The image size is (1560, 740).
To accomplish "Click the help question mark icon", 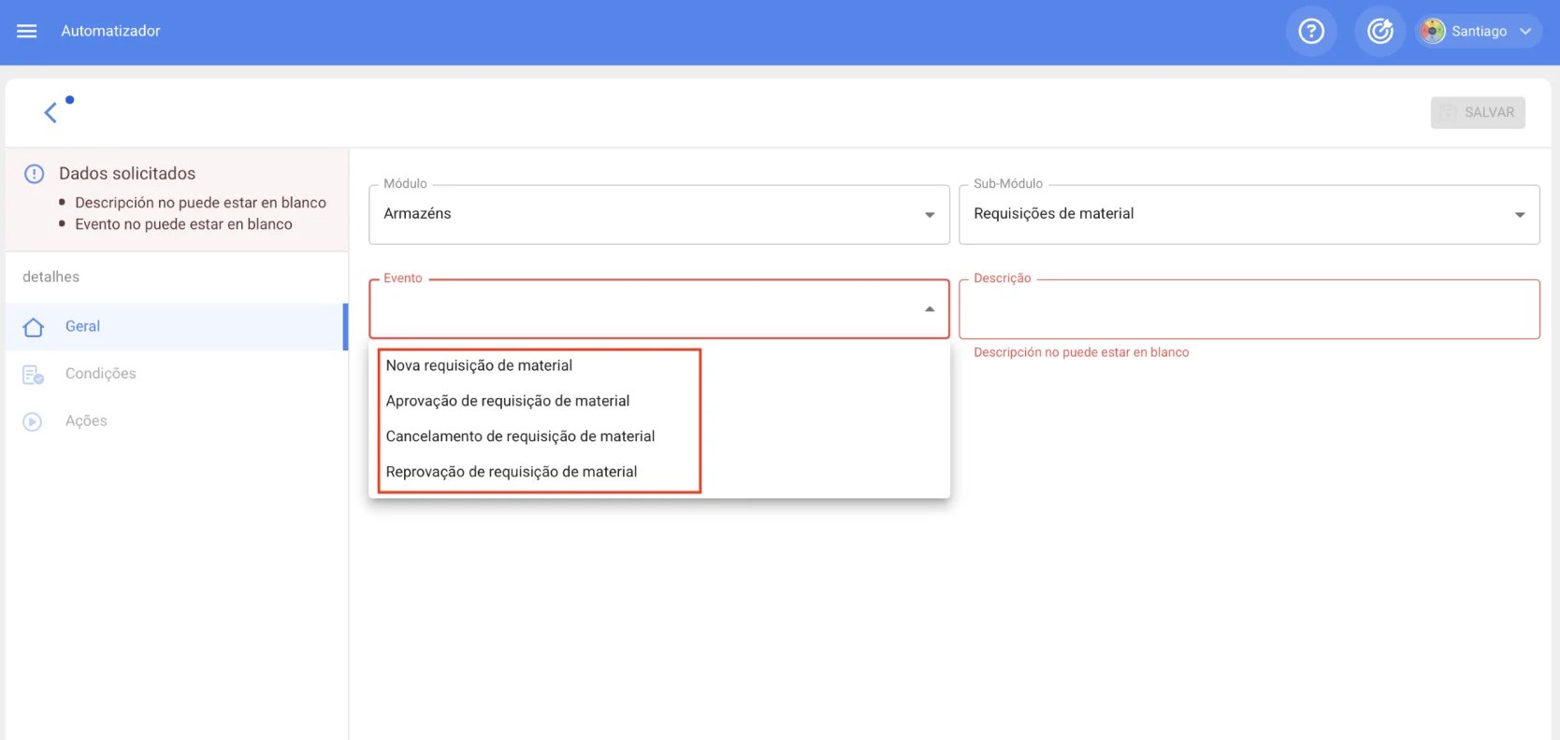I will tap(1311, 32).
